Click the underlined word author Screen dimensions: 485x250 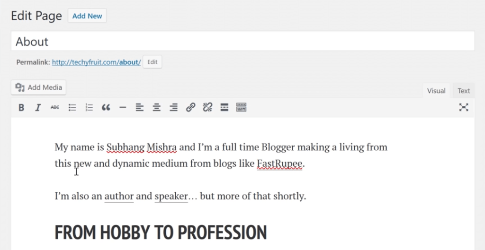click(x=119, y=196)
